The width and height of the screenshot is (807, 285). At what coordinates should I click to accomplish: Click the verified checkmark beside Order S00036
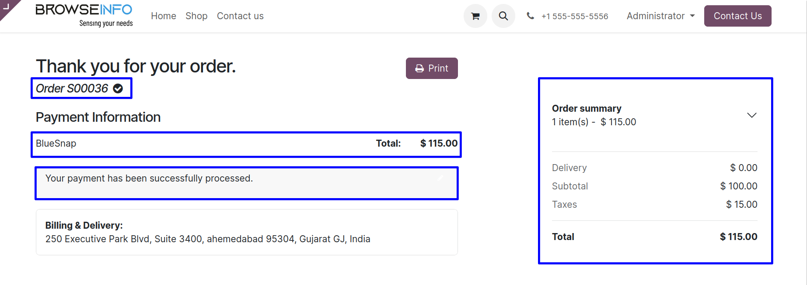(118, 89)
